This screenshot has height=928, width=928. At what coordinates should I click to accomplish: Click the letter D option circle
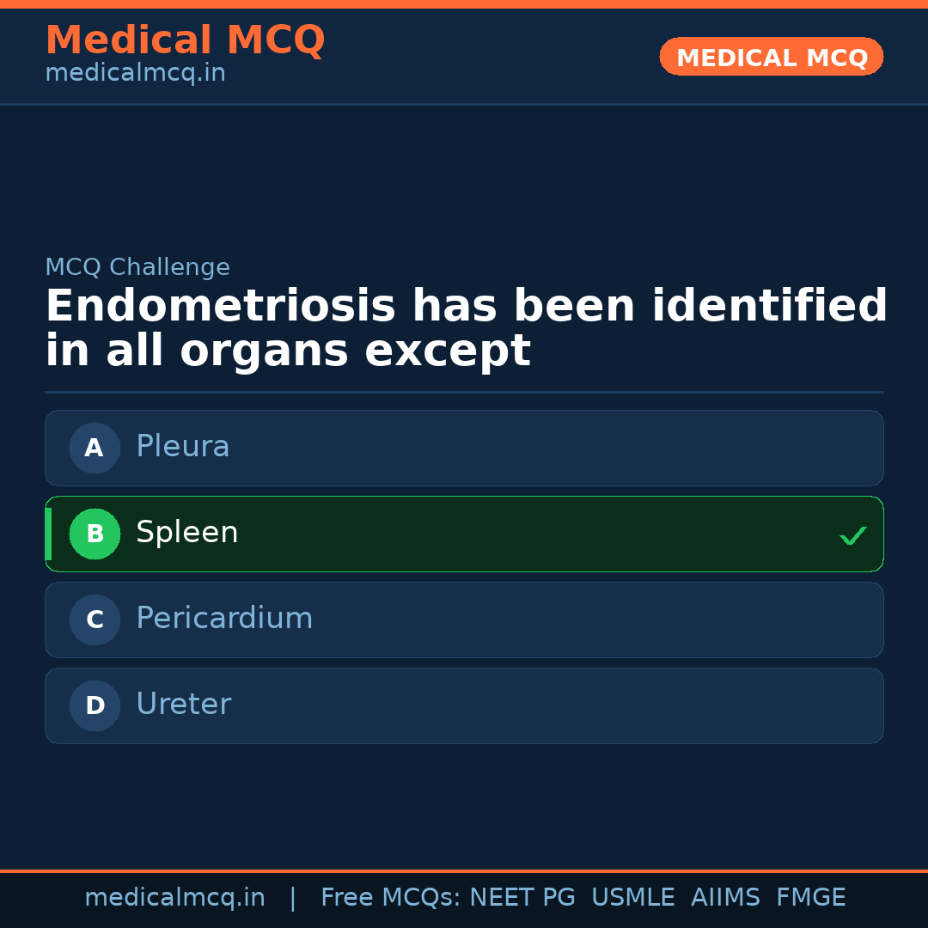point(95,705)
